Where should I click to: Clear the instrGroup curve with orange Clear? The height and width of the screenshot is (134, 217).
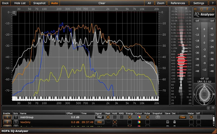pos(182,117)
